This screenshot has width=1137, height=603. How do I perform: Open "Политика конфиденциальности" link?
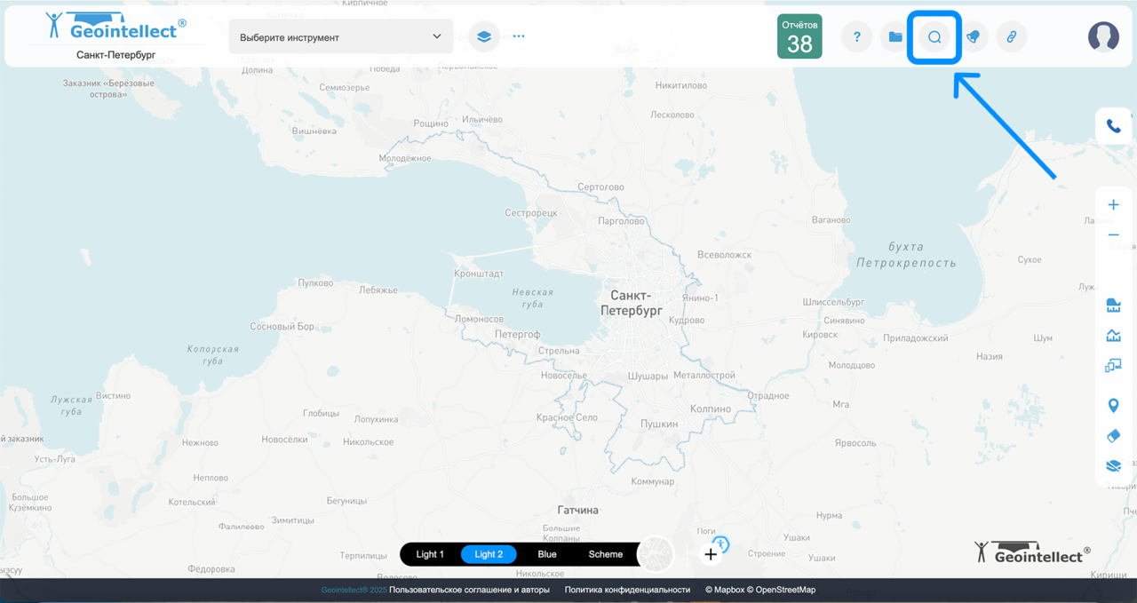point(627,590)
